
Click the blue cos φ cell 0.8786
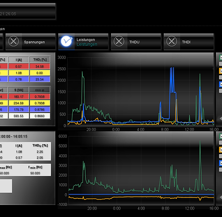point(40,110)
